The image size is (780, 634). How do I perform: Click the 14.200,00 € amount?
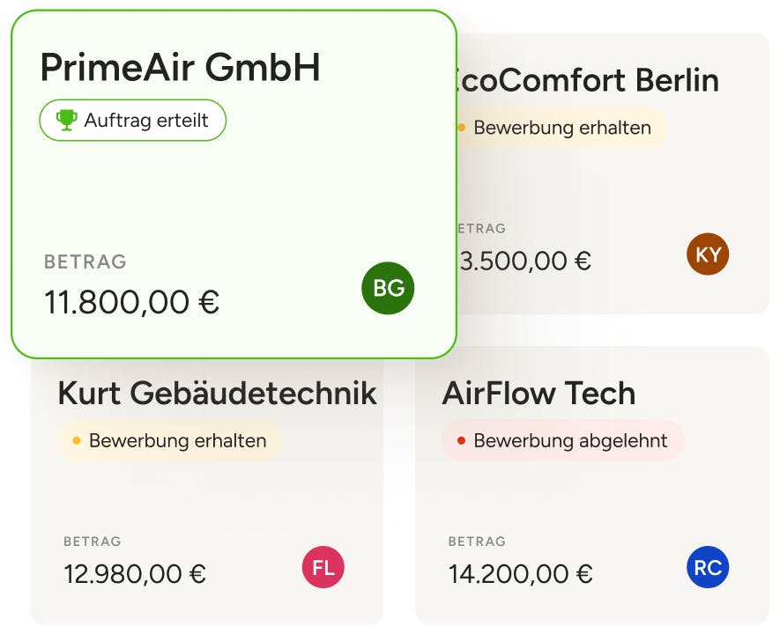[x=520, y=574]
